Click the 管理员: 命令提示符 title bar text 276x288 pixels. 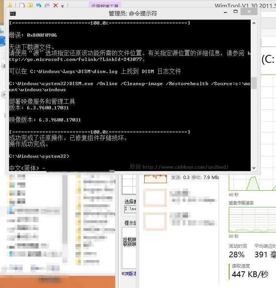tap(133, 13)
